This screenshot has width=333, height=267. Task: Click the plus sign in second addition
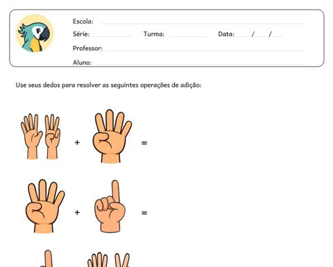pyautogui.click(x=77, y=212)
